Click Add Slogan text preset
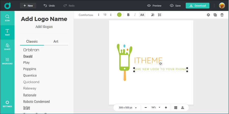This screenshot has height=114, width=229. tap(44, 27)
